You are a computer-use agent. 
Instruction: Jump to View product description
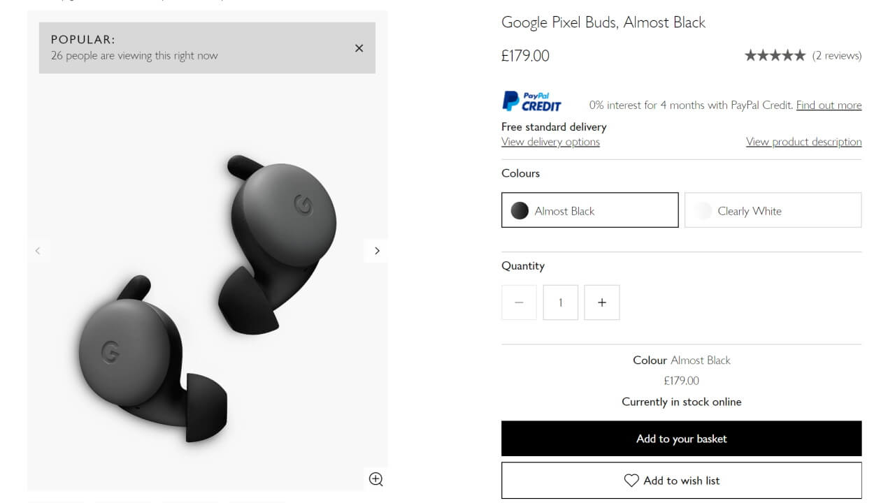pos(803,142)
